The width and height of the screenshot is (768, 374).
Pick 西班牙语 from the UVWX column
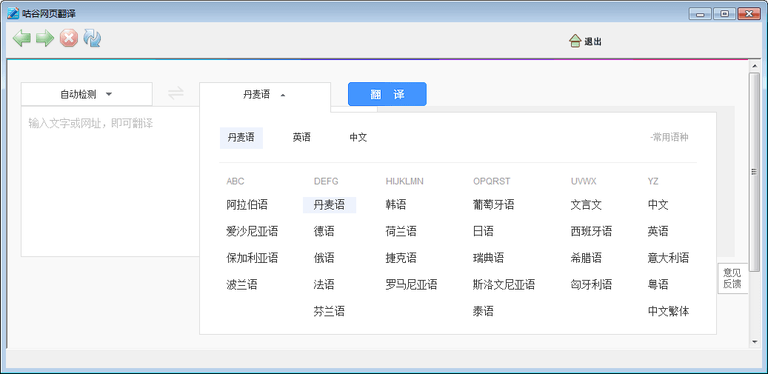(x=592, y=232)
